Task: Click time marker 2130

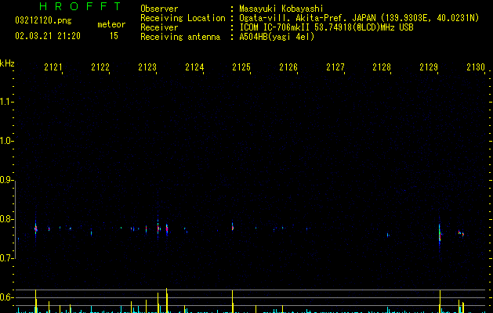Action: (x=476, y=67)
